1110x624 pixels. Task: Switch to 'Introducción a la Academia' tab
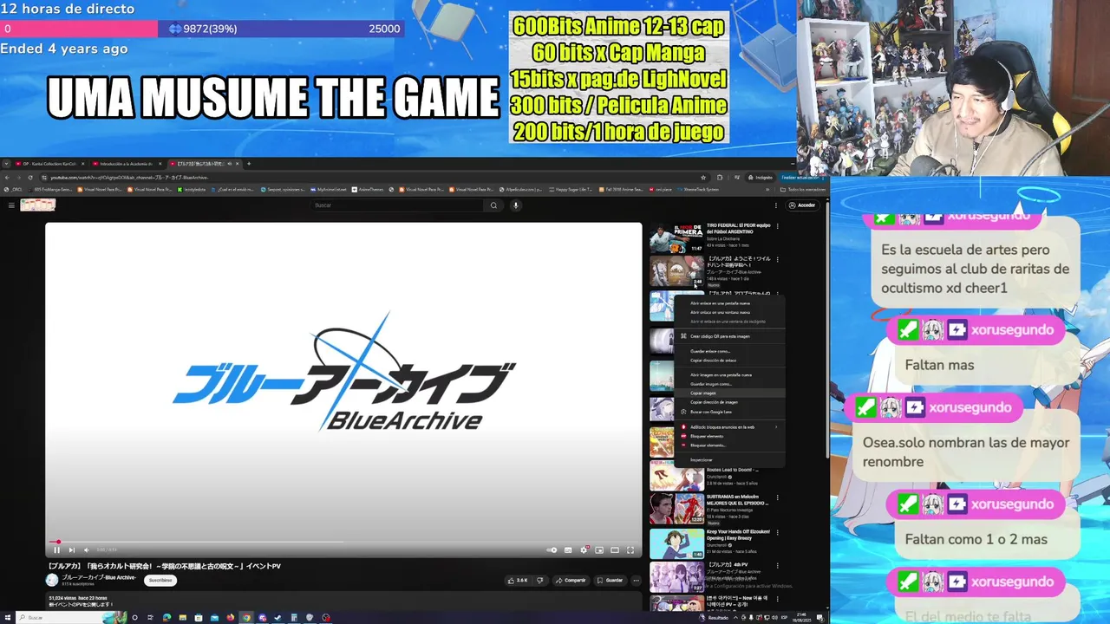tap(126, 163)
